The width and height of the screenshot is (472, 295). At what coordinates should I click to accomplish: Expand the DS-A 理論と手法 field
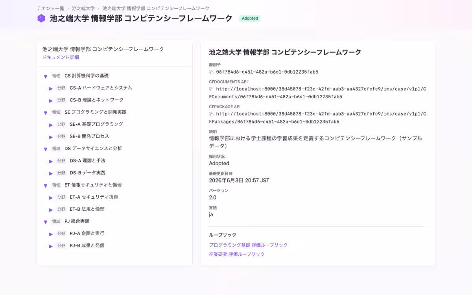[x=51, y=161]
